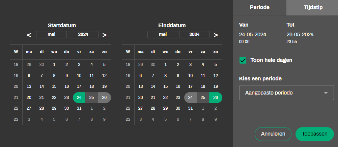Open the Startdatum year selector showing 2024
The width and height of the screenshot is (338, 147).
[83, 35]
